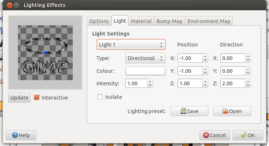Click the Direction Z field

click(233, 83)
